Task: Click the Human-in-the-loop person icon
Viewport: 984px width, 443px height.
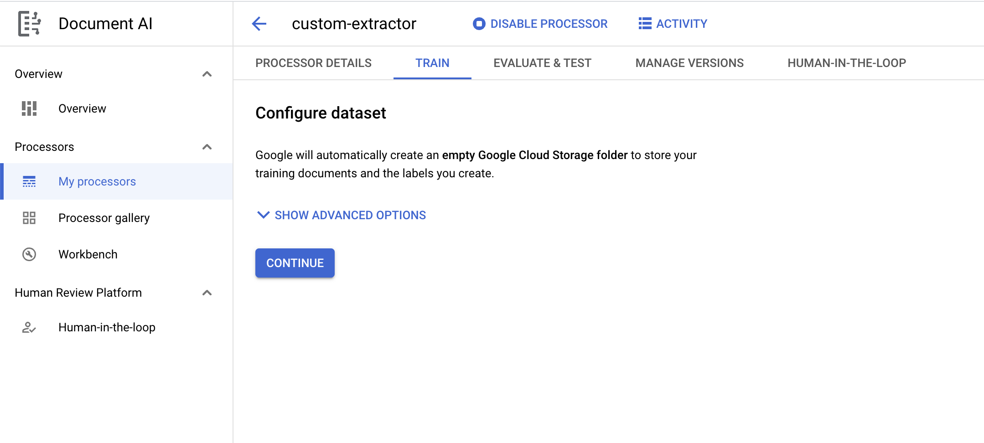Action: [29, 327]
